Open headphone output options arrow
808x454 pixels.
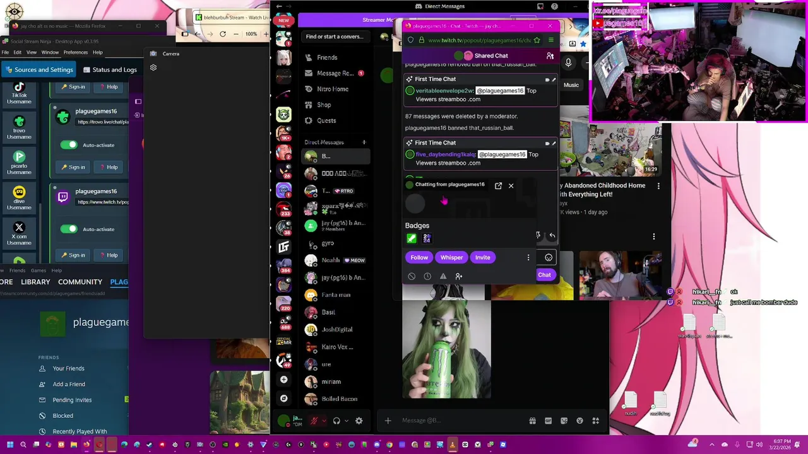(x=346, y=421)
